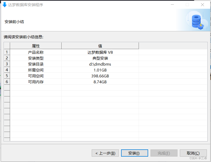Click the 值 column header

click(100, 46)
